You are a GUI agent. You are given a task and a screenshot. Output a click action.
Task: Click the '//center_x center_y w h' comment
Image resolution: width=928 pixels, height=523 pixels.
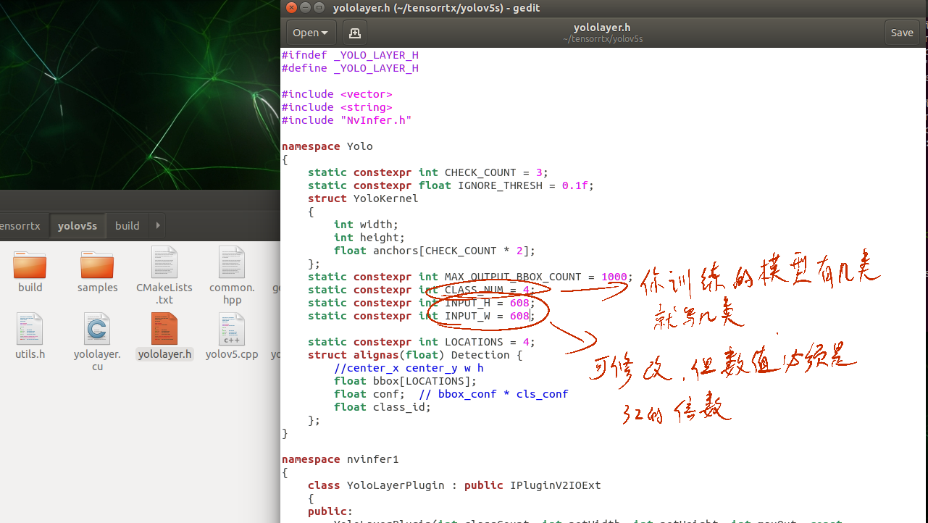(409, 368)
